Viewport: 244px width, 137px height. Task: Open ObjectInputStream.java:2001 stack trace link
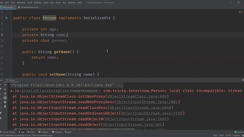147,102
